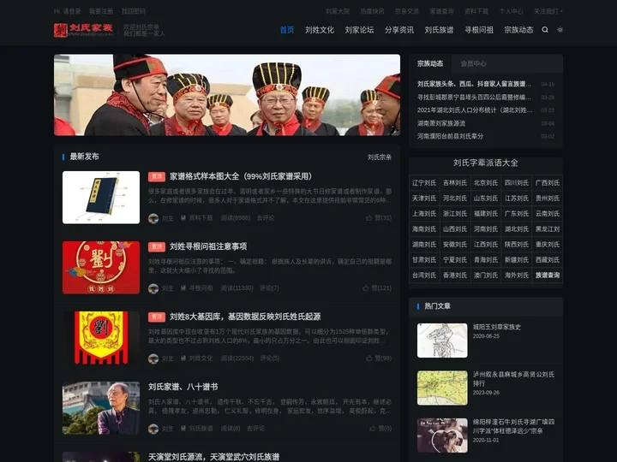Open 寻根问祖 in main navigation
Image resolution: width=617 pixels, height=462 pixels.
pos(479,30)
